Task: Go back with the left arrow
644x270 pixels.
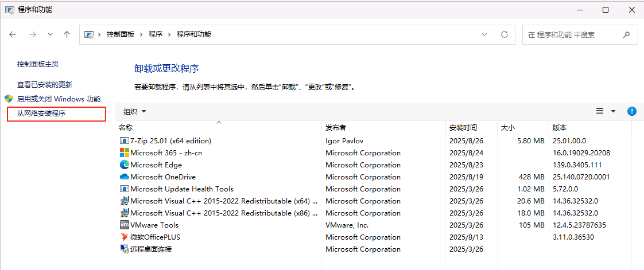Action: 12,34
